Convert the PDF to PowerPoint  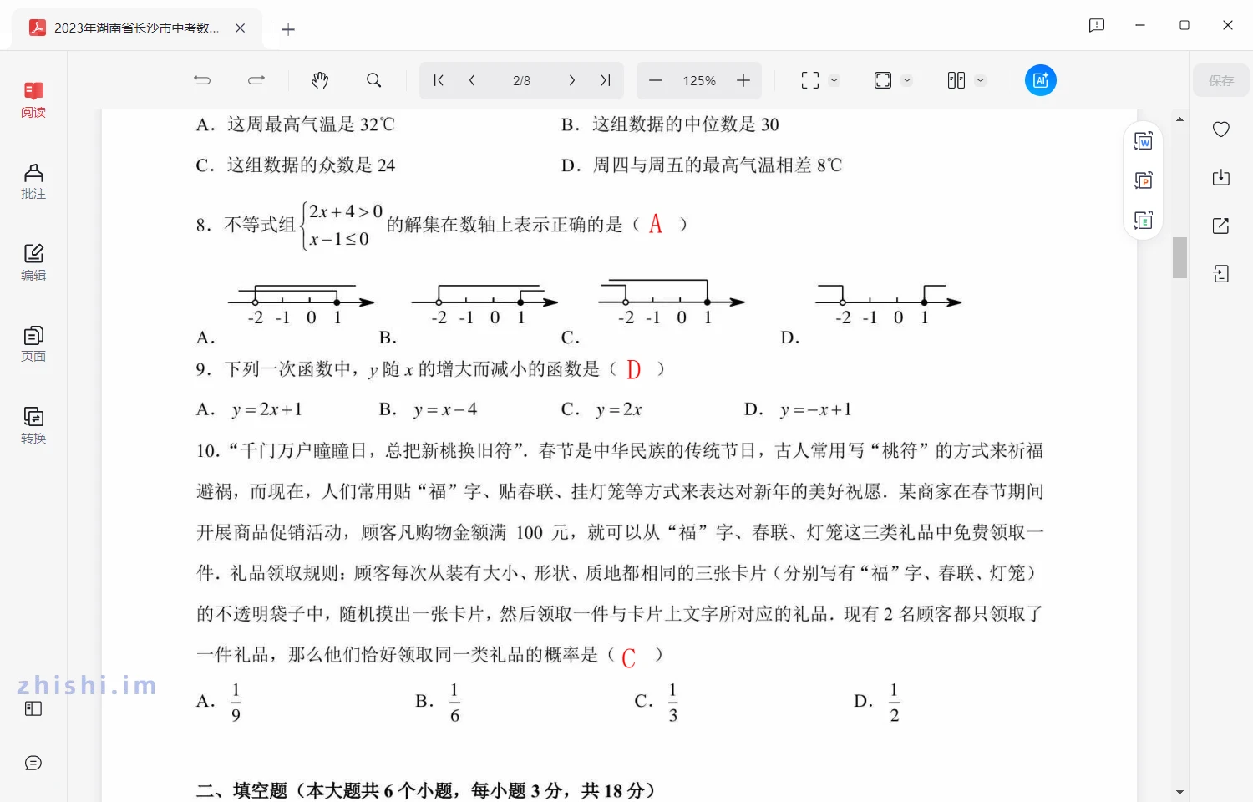click(1144, 180)
